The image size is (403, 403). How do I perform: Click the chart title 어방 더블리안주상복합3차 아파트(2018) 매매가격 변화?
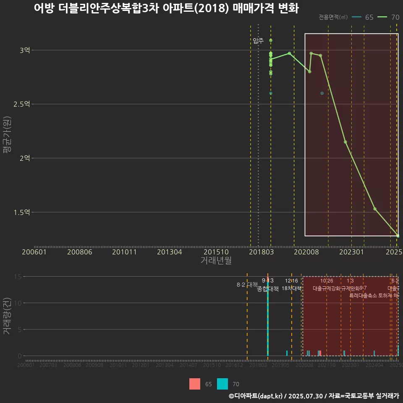coord(166,8)
